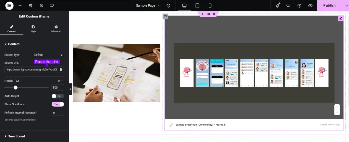Add a new element with plus icon
This screenshot has height=142, width=349.
pyautogui.click(x=20, y=6)
